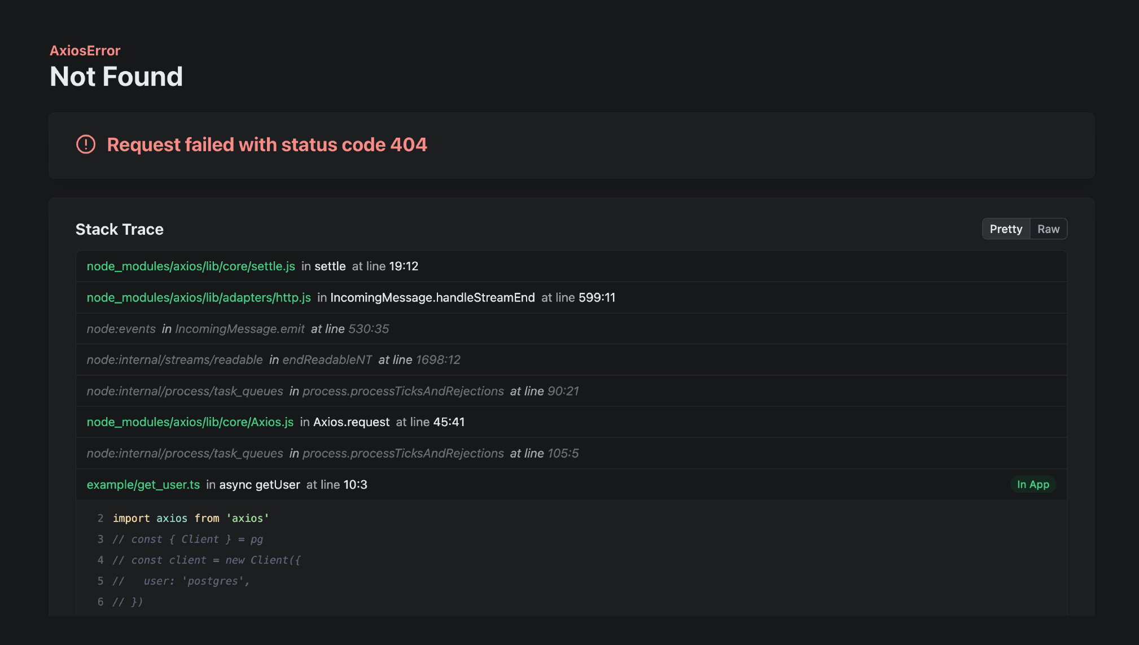The height and width of the screenshot is (645, 1139).
Task: Click the Not Found error heading
Action: coord(116,77)
